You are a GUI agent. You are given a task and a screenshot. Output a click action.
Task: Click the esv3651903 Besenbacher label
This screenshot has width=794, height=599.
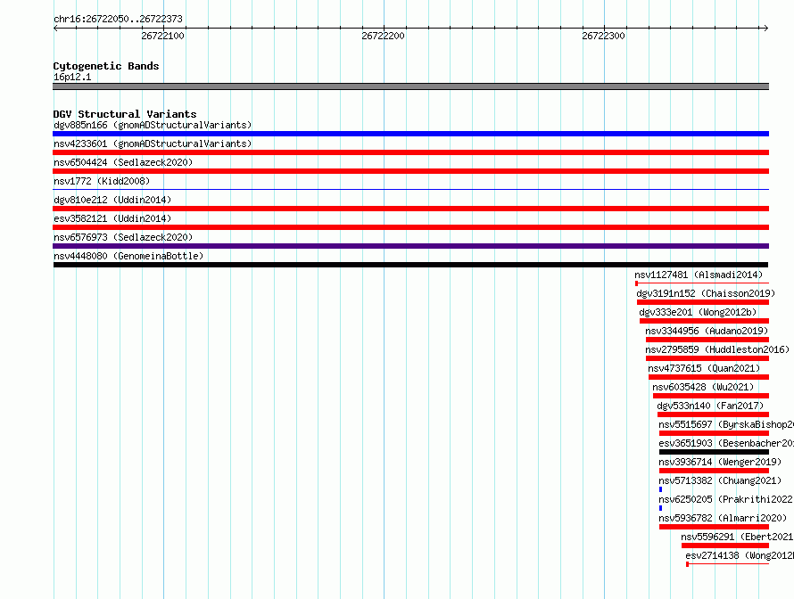[x=725, y=443]
